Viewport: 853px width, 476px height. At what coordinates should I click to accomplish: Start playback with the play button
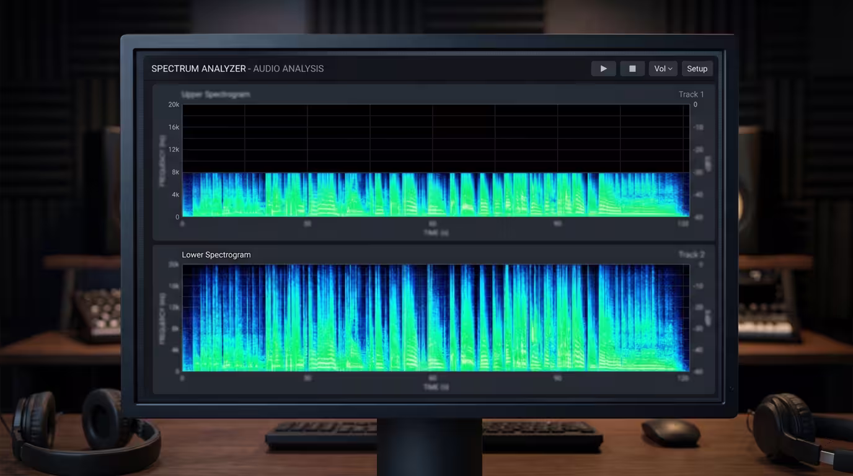pyautogui.click(x=603, y=69)
